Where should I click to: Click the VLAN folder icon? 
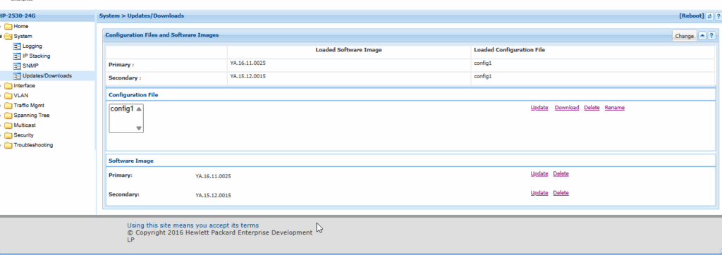click(8, 96)
